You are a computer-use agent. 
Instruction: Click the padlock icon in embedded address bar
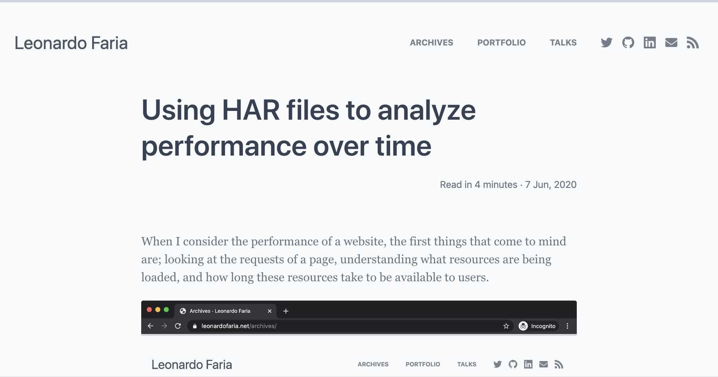tap(195, 326)
